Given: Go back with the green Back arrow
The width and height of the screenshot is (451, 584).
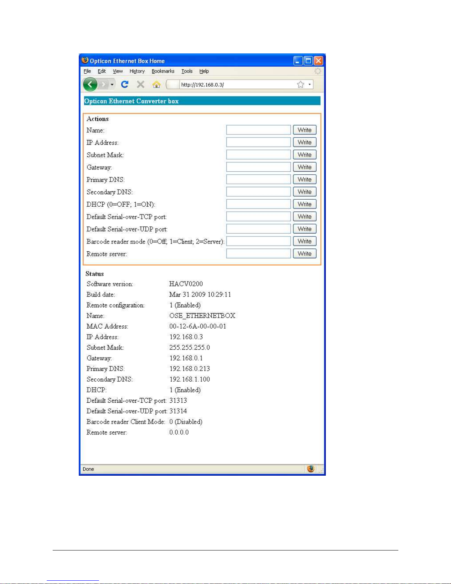Looking at the screenshot, I should tap(90, 84).
